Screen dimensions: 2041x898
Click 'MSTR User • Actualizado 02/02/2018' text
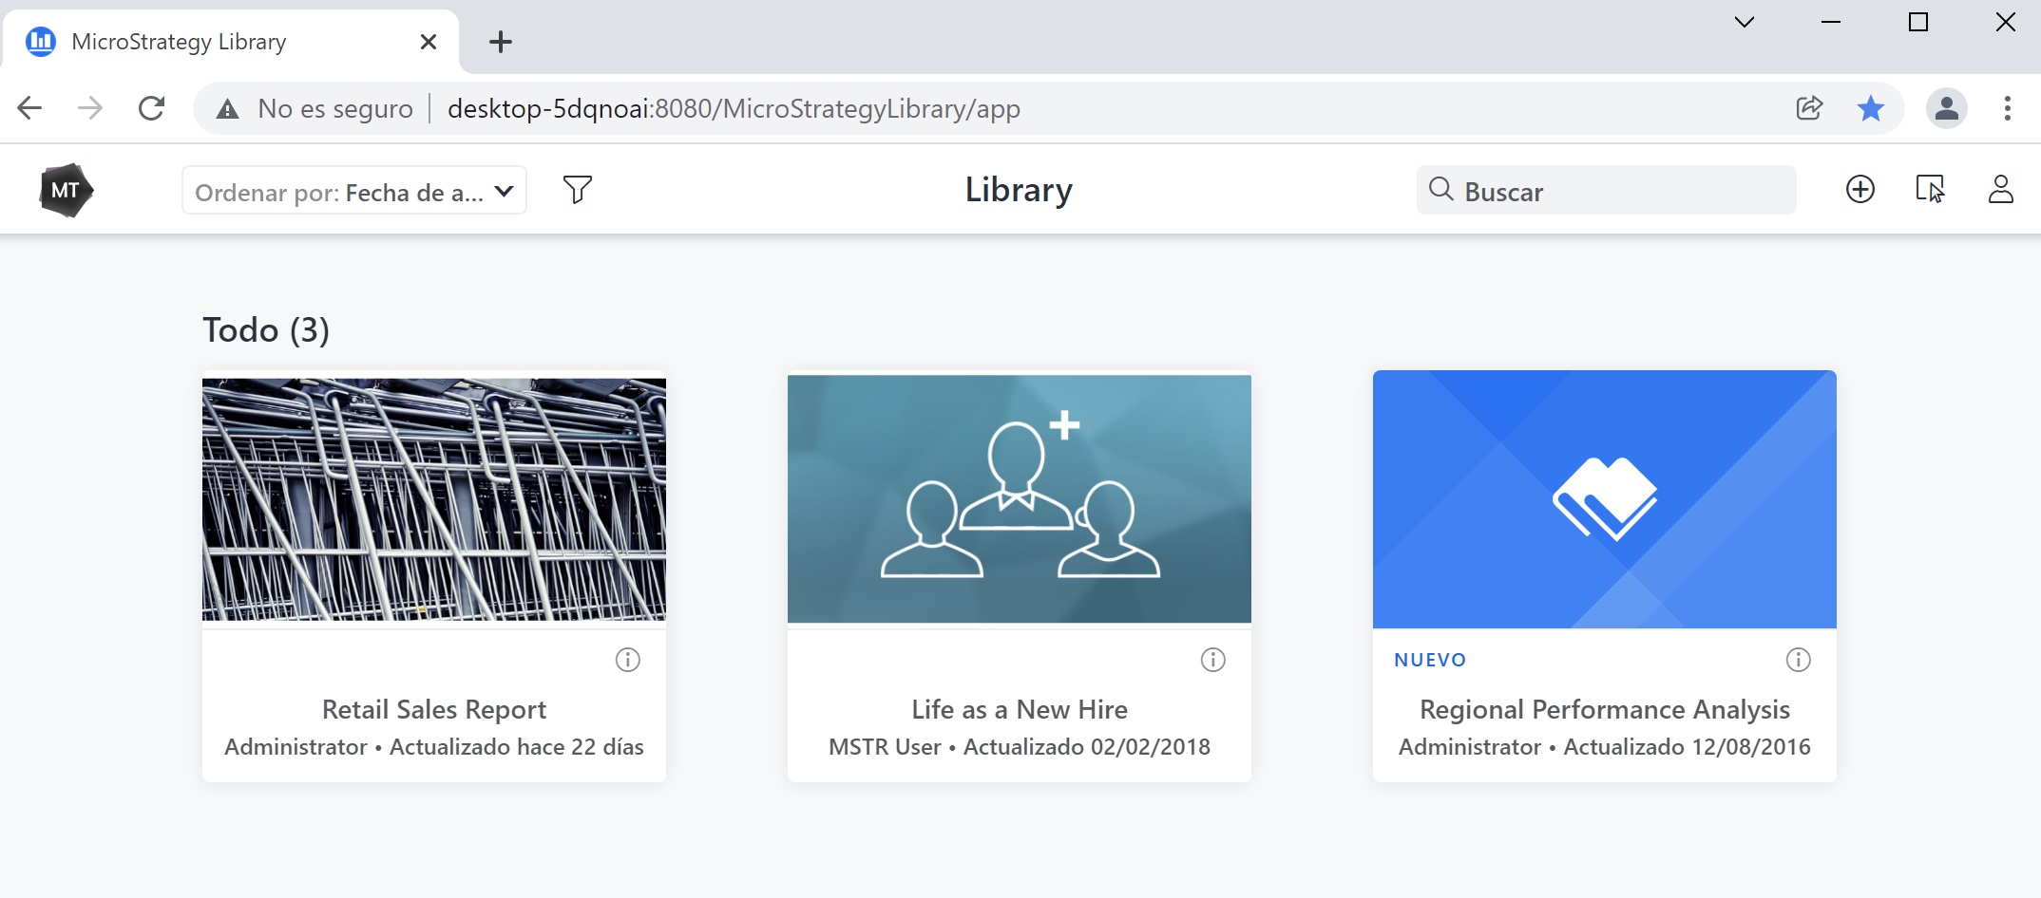pyautogui.click(x=1020, y=747)
